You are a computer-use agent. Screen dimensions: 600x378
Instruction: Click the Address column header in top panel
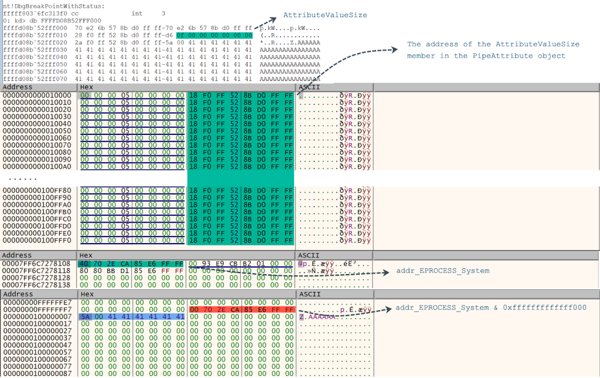[x=18, y=87]
